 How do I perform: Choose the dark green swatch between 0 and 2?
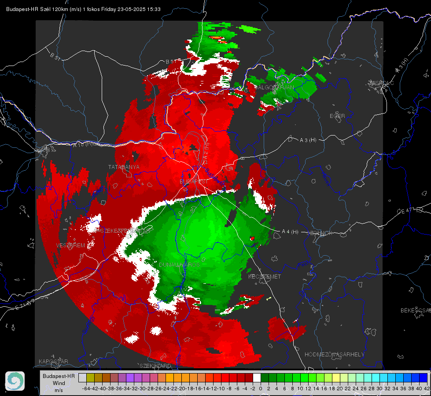pos(265,378)
